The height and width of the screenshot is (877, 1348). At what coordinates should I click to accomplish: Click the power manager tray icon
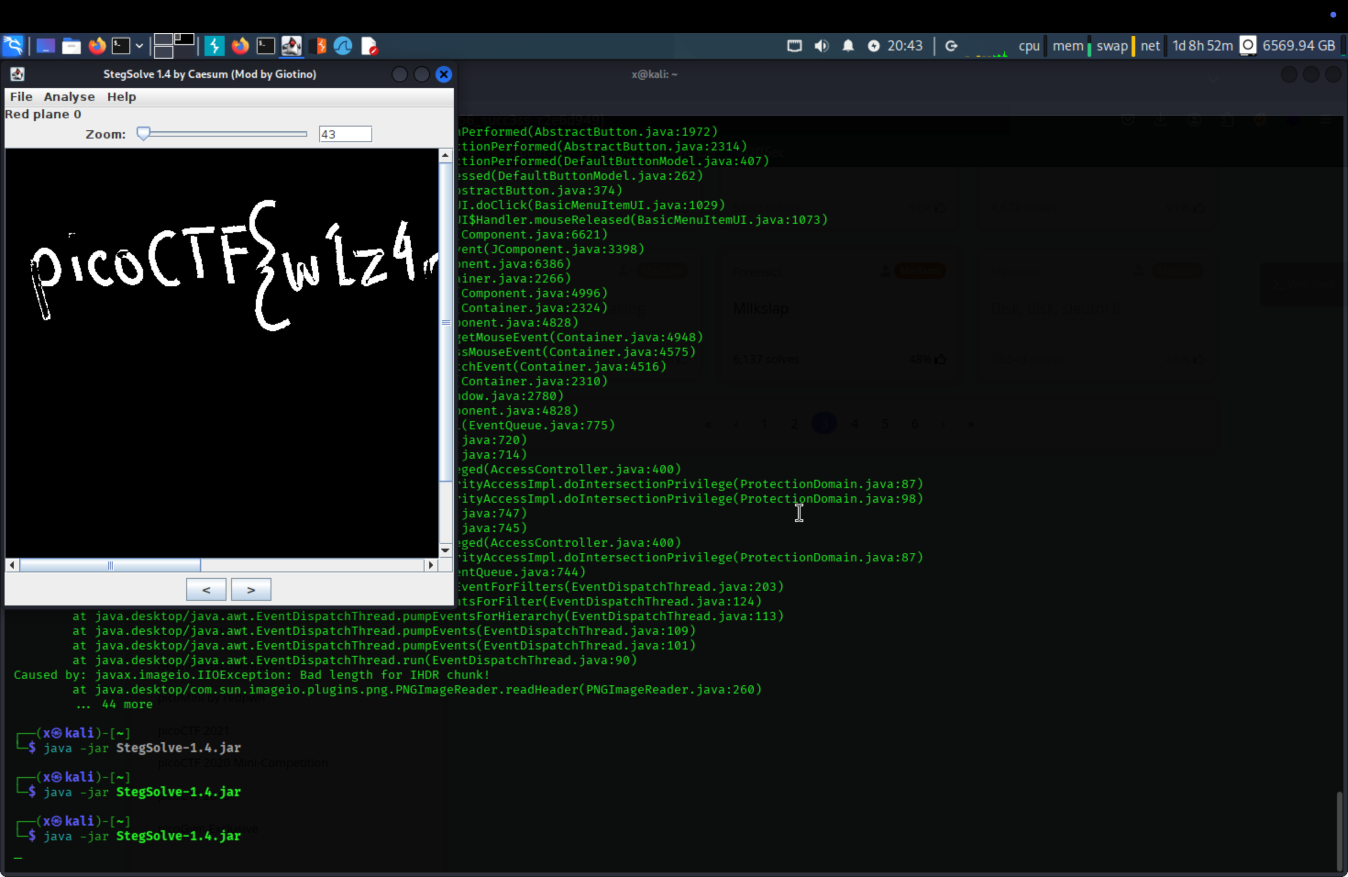click(x=873, y=46)
